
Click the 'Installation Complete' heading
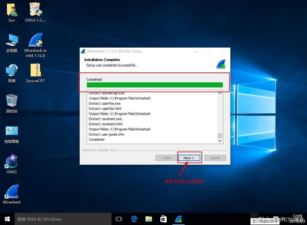tap(102, 59)
